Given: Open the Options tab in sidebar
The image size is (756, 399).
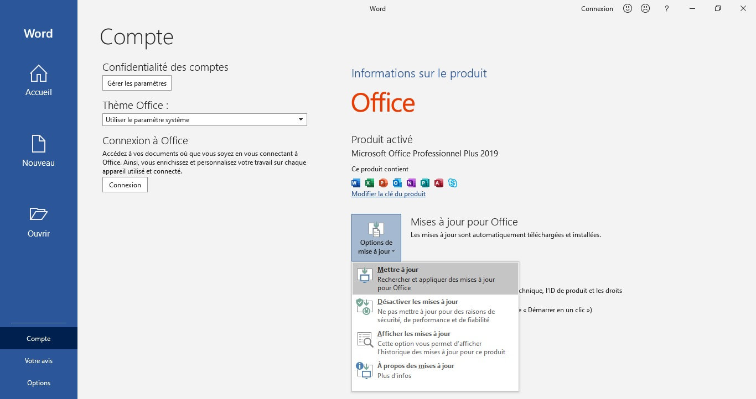Looking at the screenshot, I should [39, 383].
